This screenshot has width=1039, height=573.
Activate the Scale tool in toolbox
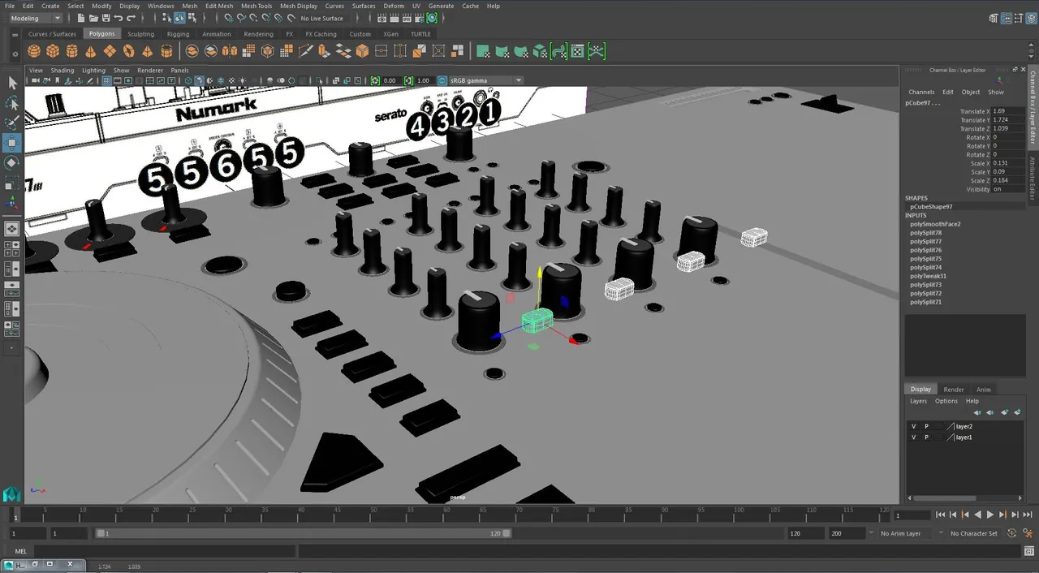point(12,183)
